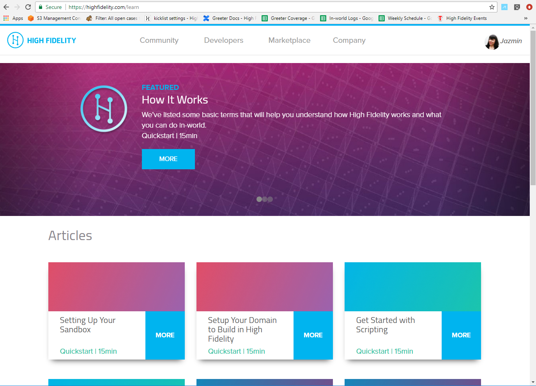Open the Developers menu
The height and width of the screenshot is (386, 536).
point(224,40)
